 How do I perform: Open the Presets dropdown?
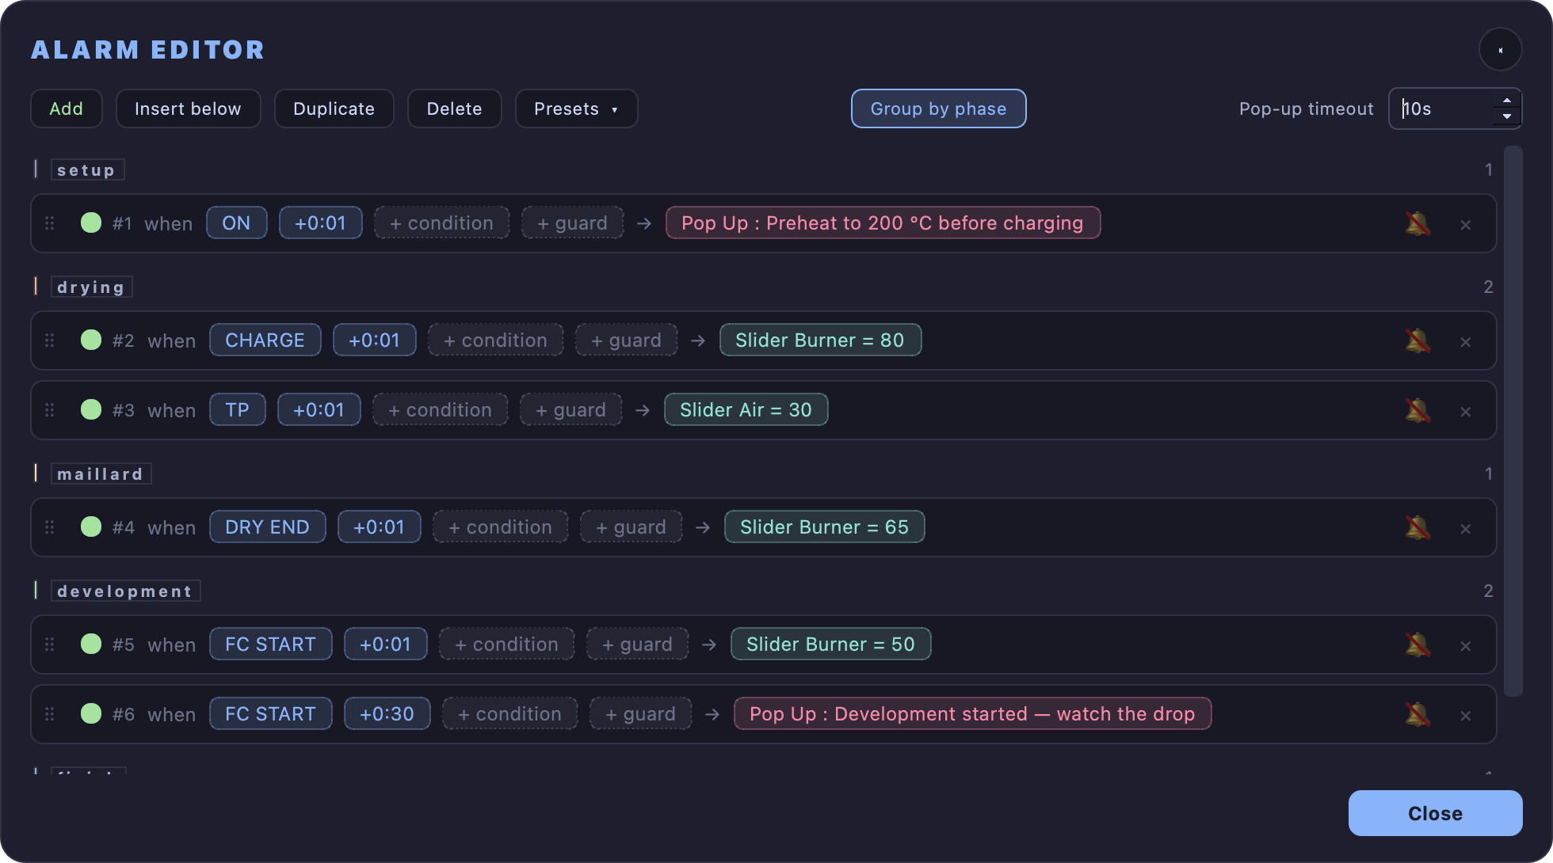(576, 108)
